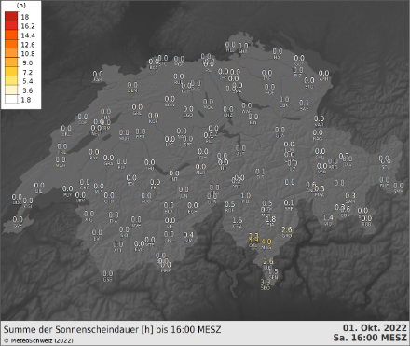Click the 0.0 value at station GSB
Viewport: 410px width, 346px height.
coord(108,273)
